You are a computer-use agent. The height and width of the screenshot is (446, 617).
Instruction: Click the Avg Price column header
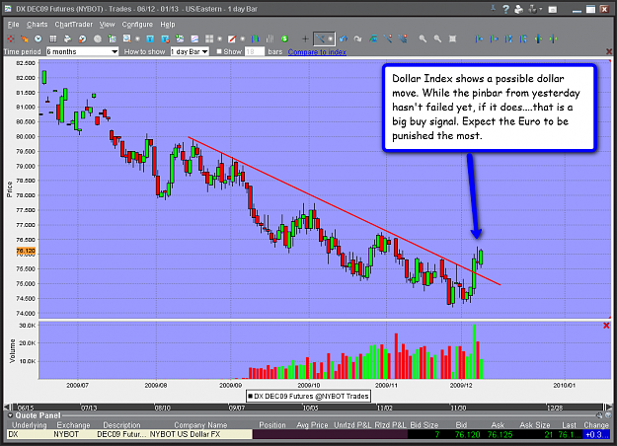coord(312,425)
